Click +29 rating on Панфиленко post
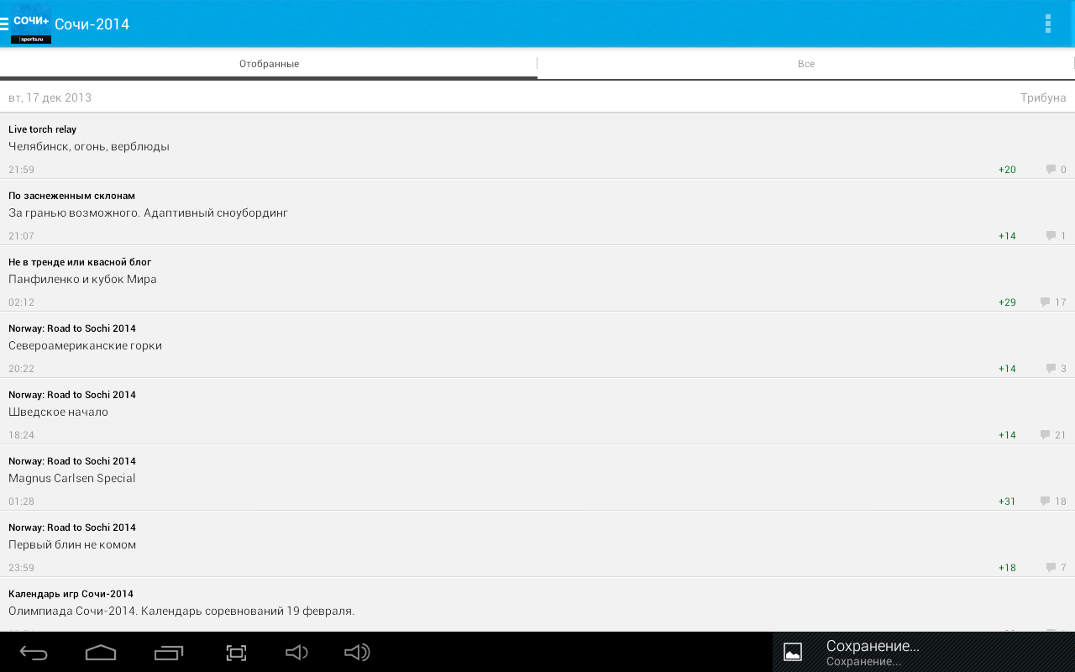1075x672 pixels. (1007, 302)
